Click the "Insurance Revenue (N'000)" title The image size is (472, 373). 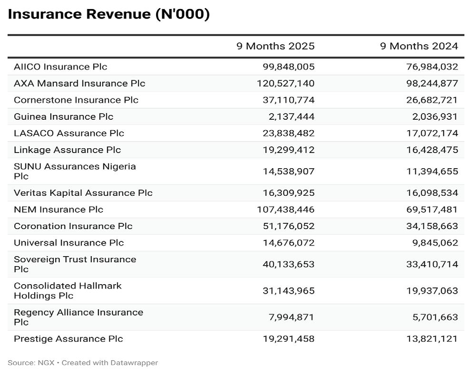click(109, 14)
